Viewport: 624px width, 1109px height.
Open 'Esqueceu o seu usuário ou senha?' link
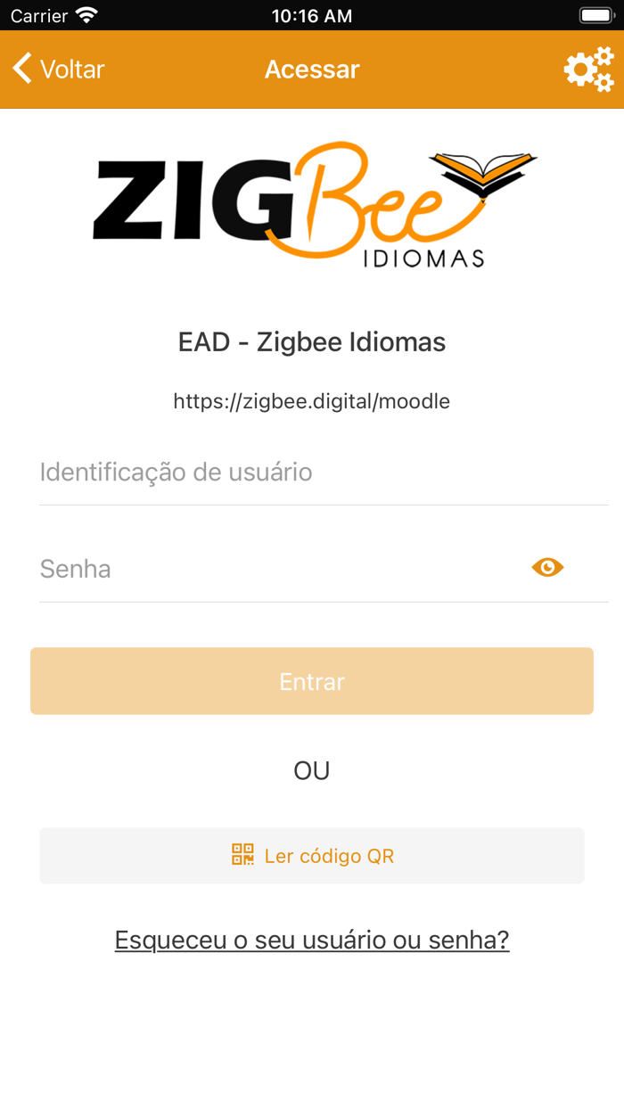click(311, 940)
